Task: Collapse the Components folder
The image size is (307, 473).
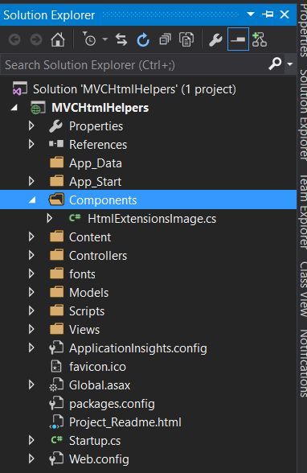Action: pos(32,199)
